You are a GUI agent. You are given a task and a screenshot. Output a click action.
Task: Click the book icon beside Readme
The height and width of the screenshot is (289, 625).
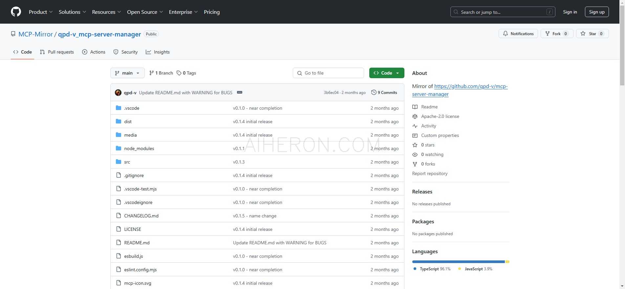(x=415, y=107)
